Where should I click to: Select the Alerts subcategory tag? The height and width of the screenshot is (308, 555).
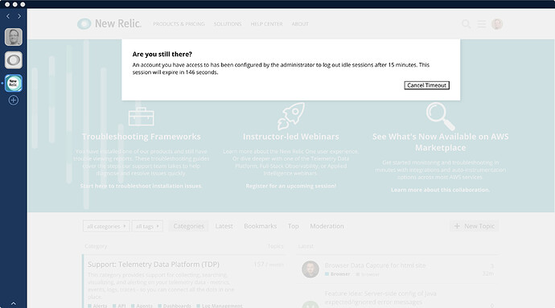click(97, 306)
